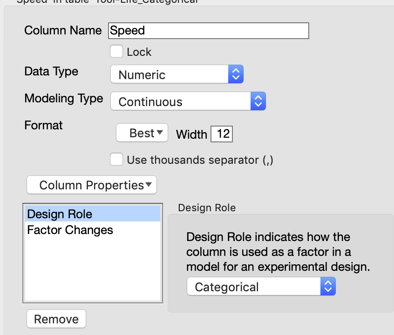Select Factor Changes in the properties list
394x335 pixels.
point(69,230)
